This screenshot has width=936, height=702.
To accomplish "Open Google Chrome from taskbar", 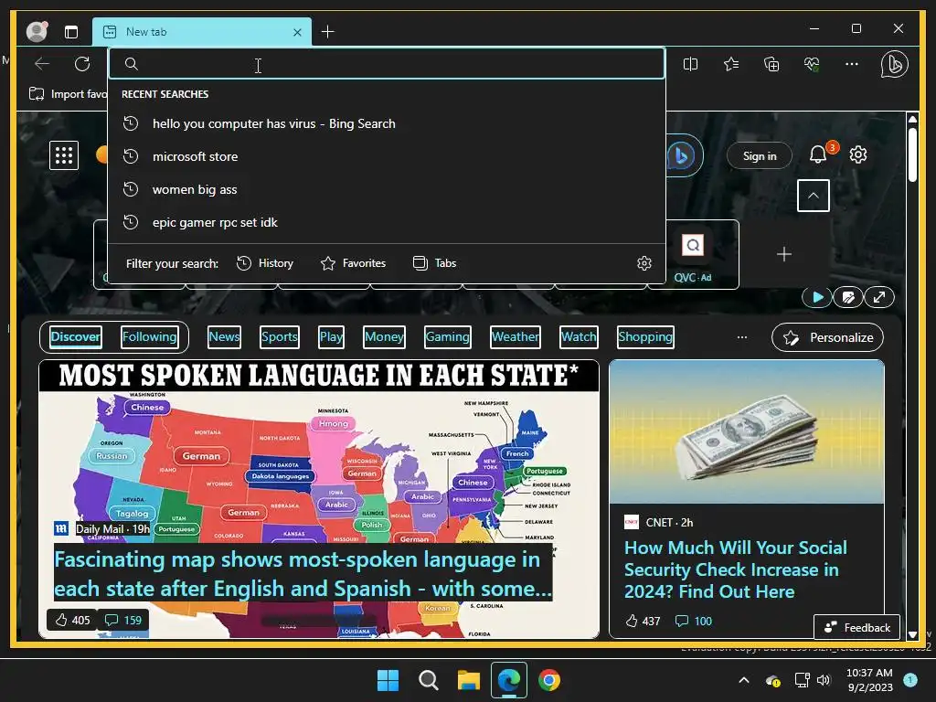I will (549, 680).
